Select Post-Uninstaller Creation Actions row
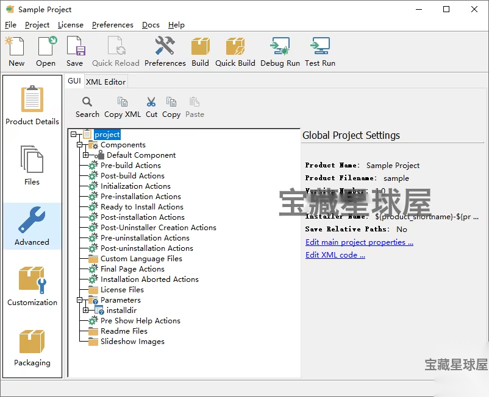This screenshot has width=489, height=397. tap(159, 228)
